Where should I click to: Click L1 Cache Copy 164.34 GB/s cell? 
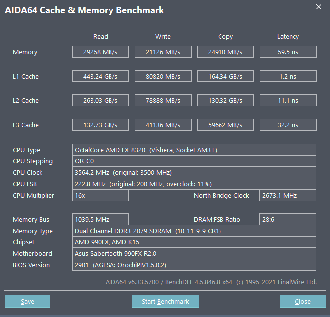tap(225, 76)
